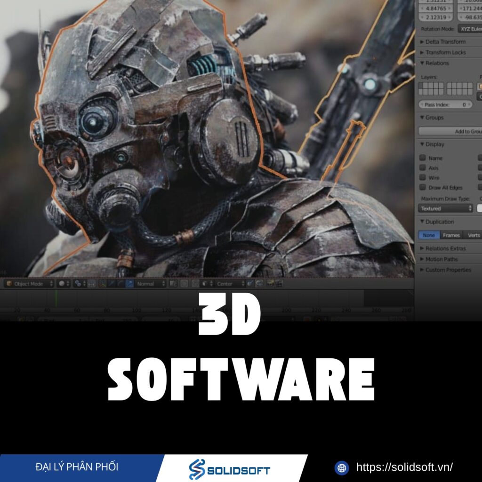The width and height of the screenshot is (482, 482).
Task: Click the green current frame marker in timeline
Action: [56, 297]
